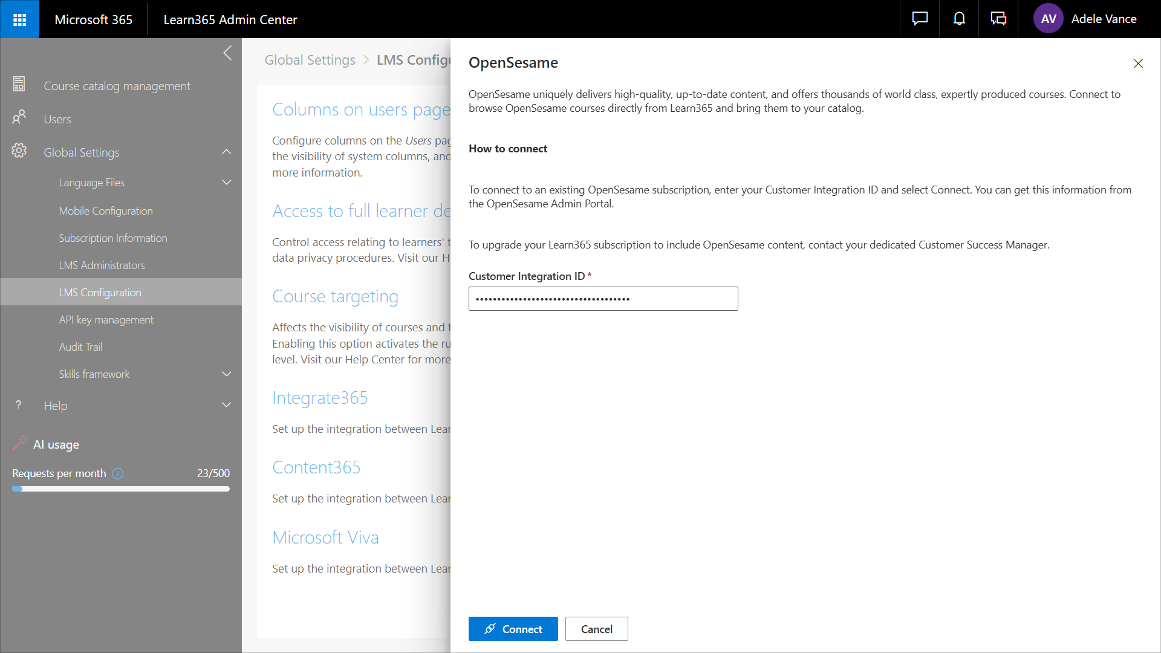This screenshot has height=653, width=1161.
Task: Click the Requests per month info icon
Action: 118,473
